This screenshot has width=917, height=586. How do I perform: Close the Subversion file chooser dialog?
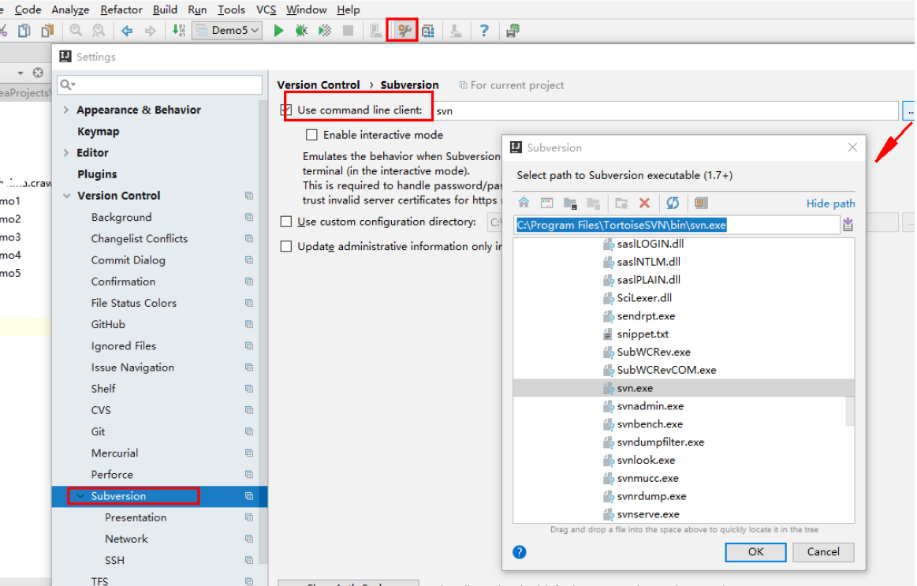(x=852, y=147)
